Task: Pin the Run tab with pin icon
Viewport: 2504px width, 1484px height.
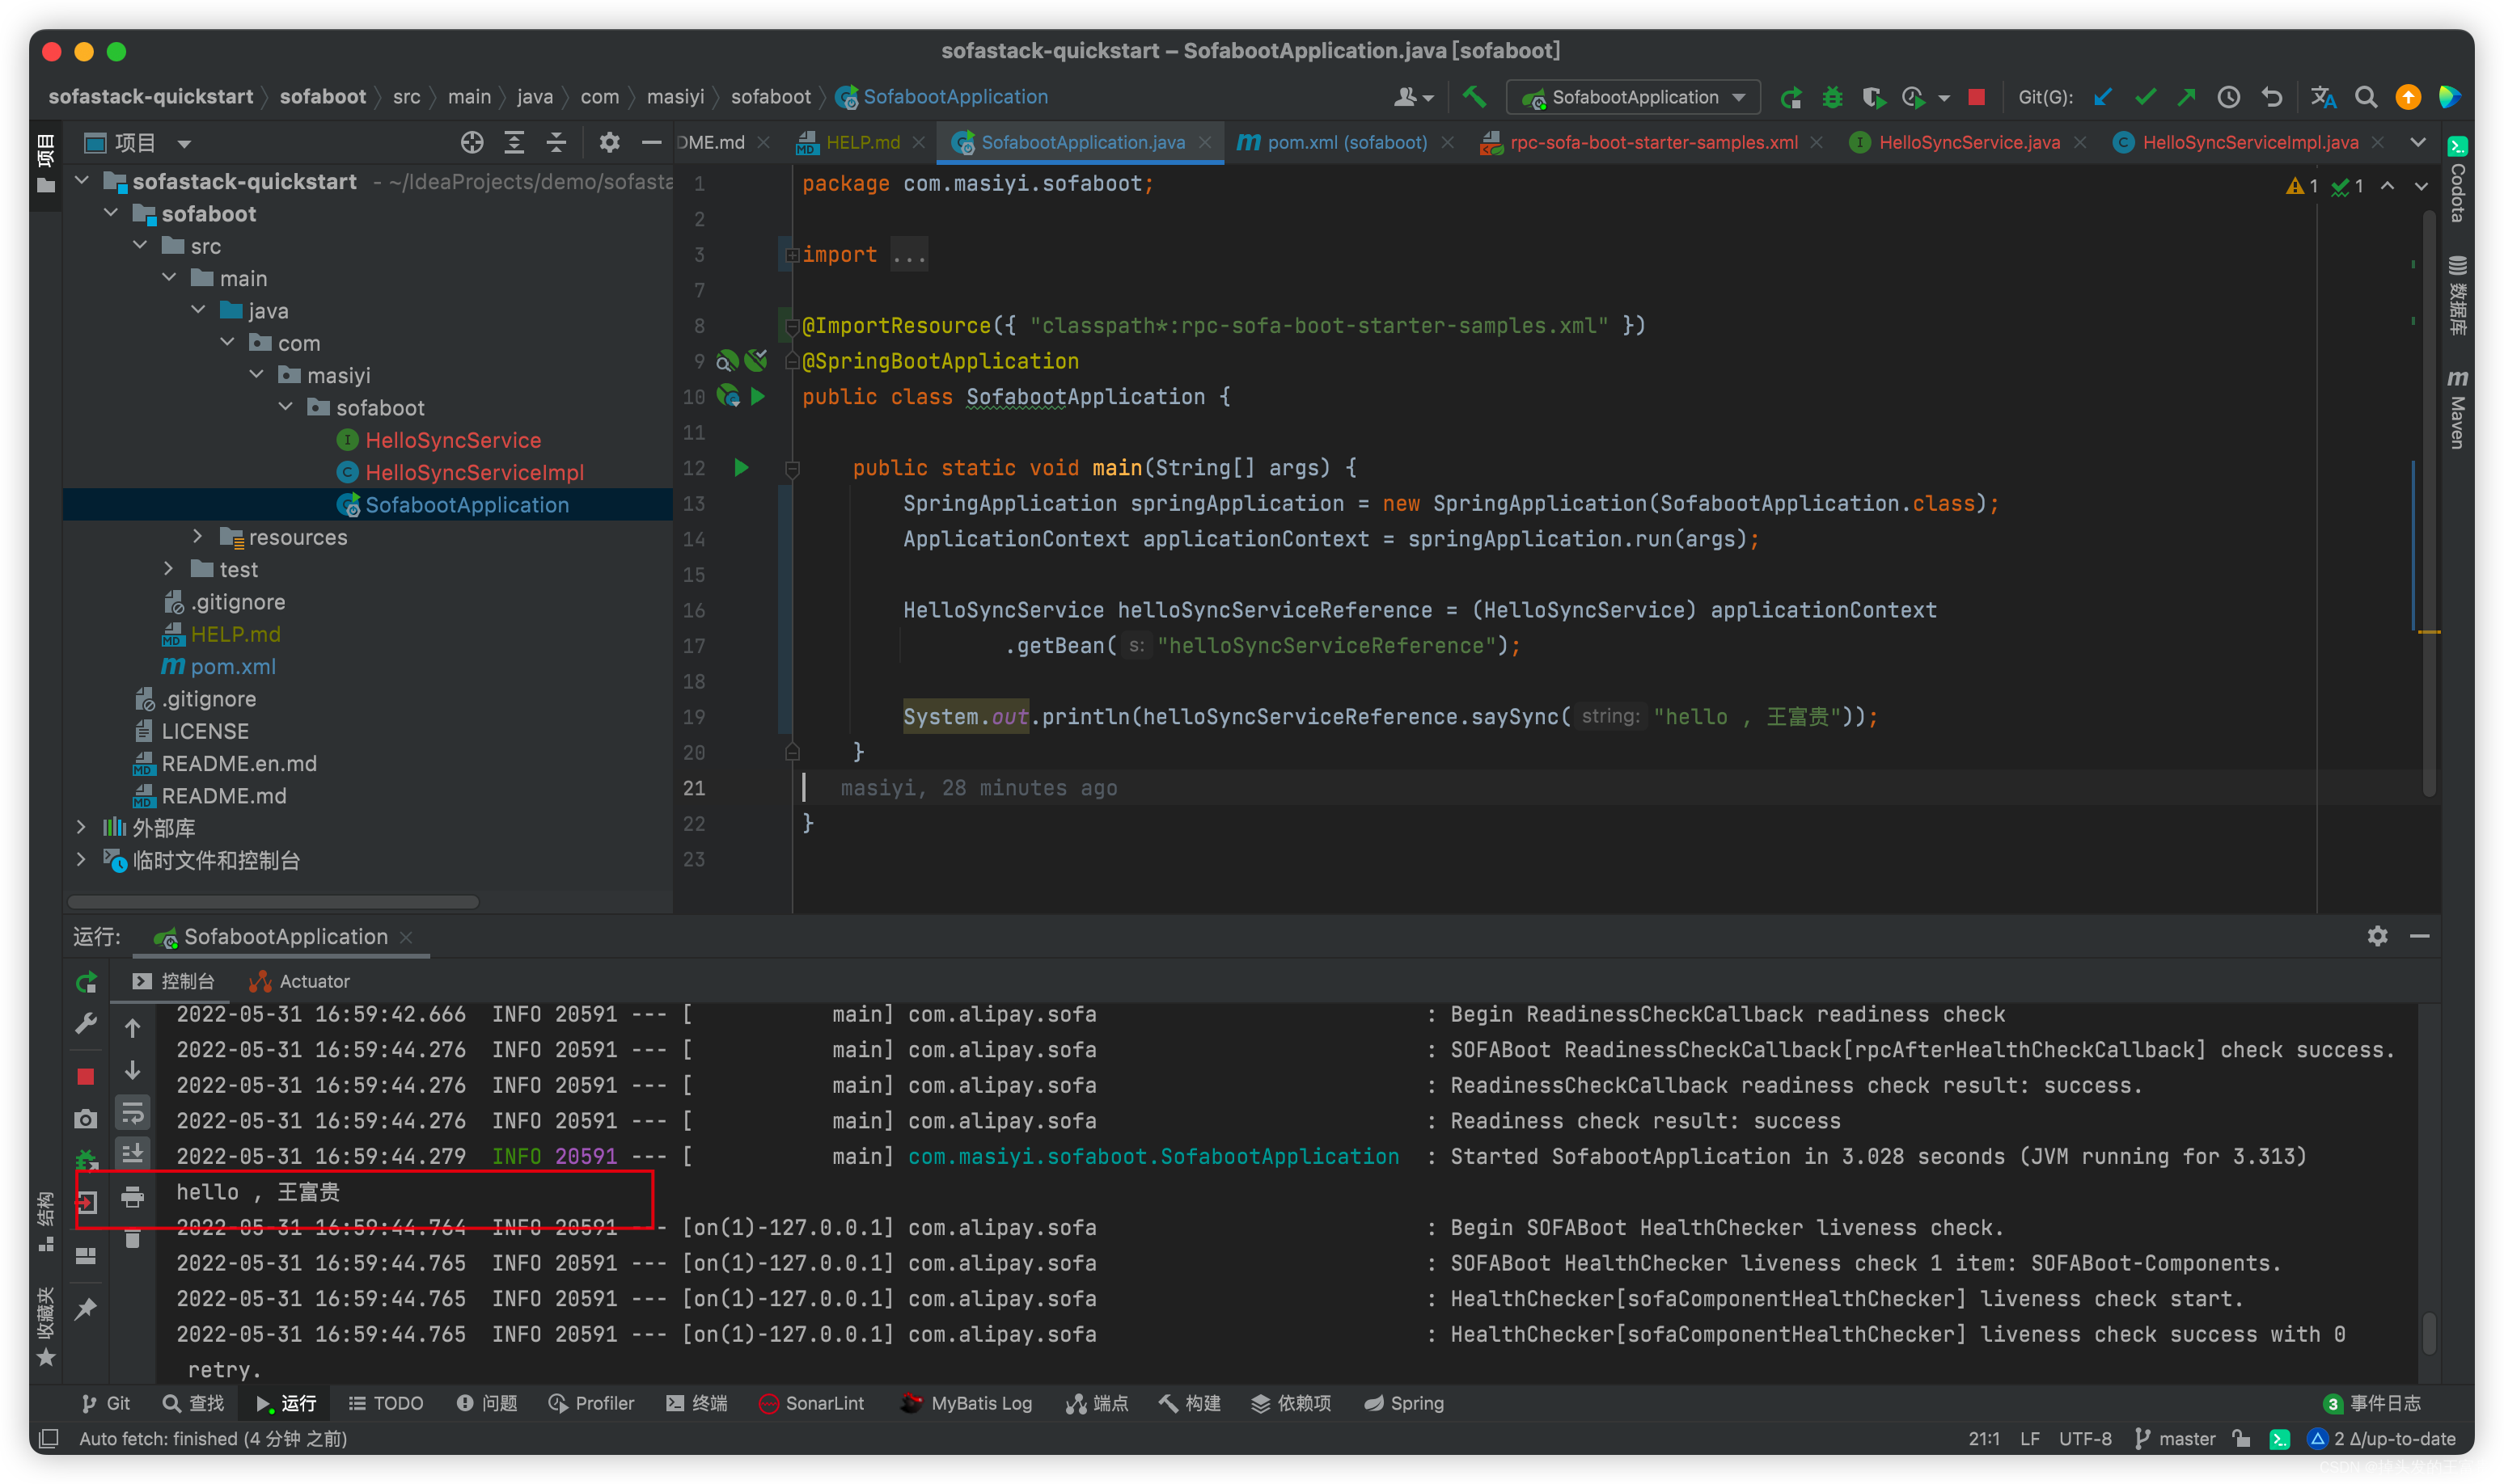Action: coord(86,1307)
